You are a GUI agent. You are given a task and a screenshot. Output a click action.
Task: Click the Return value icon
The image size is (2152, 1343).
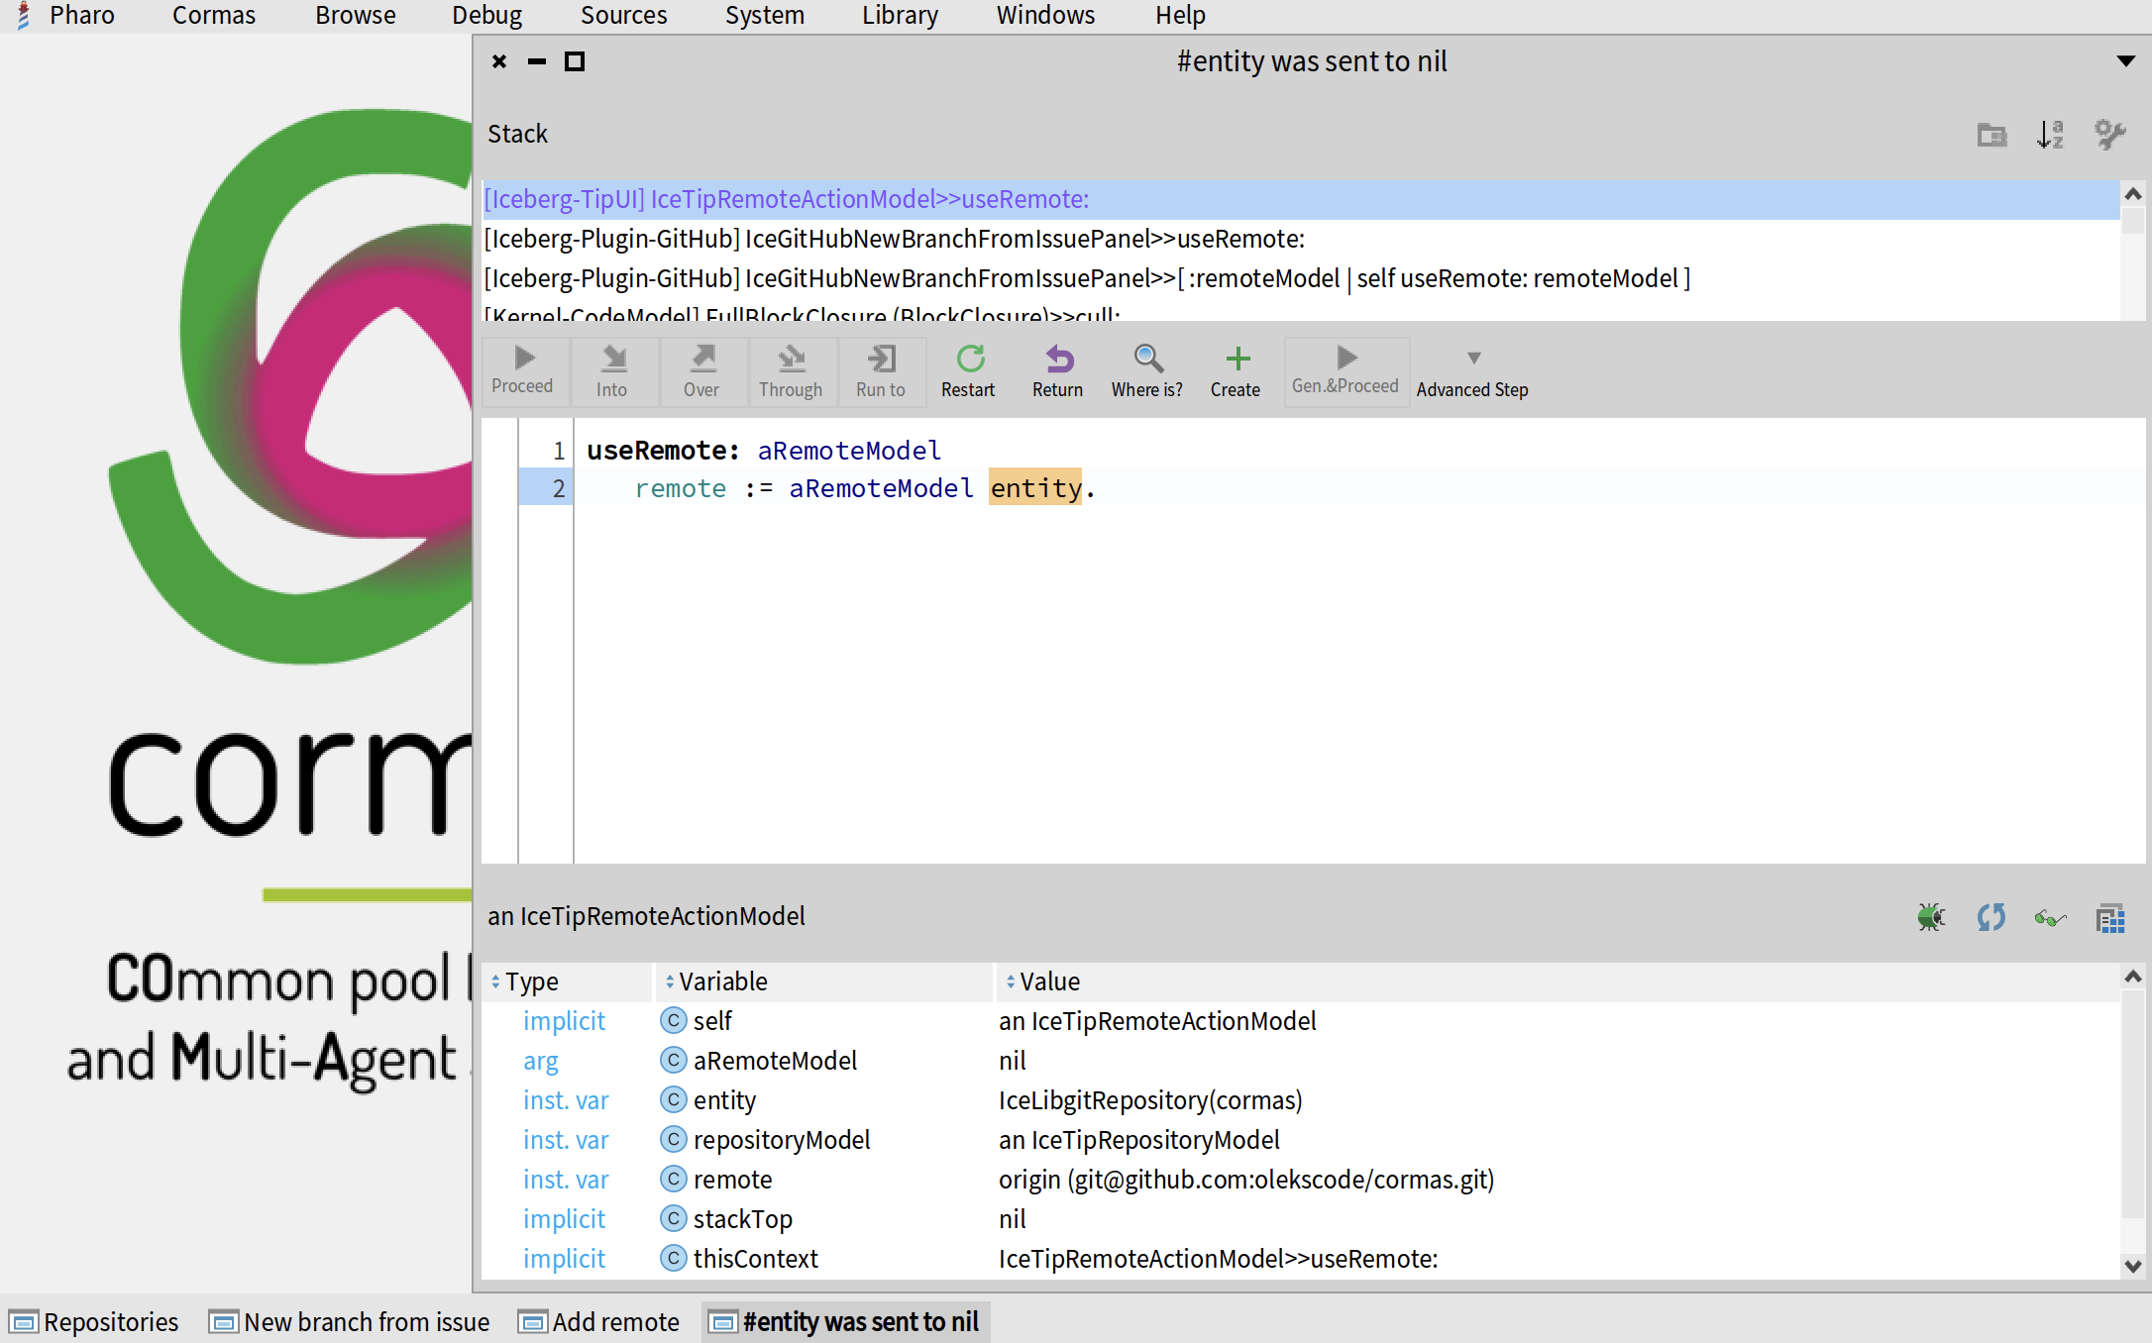[1058, 359]
